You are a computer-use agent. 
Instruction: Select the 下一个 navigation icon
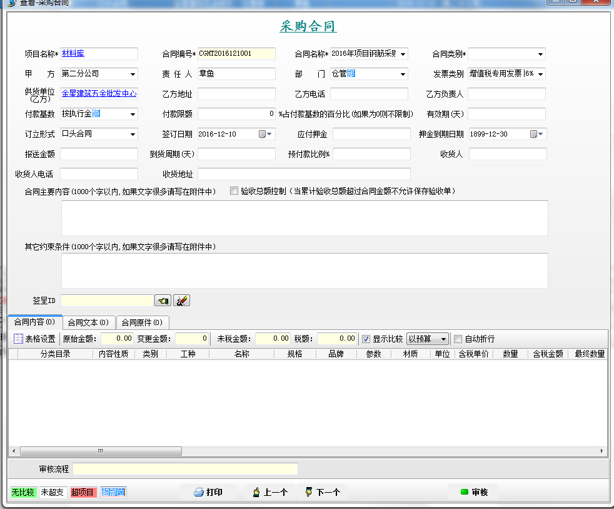tap(310, 492)
